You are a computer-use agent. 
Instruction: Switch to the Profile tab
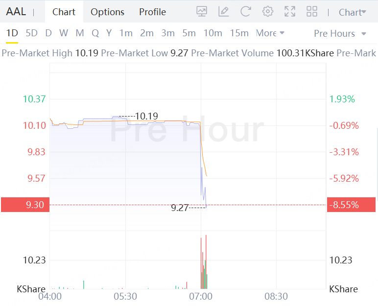coord(152,12)
